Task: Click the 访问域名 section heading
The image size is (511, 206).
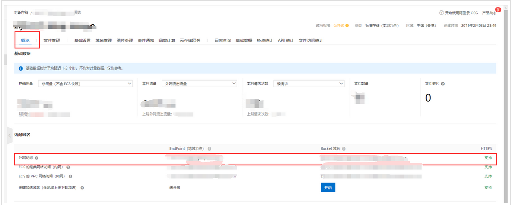Action: [22, 134]
